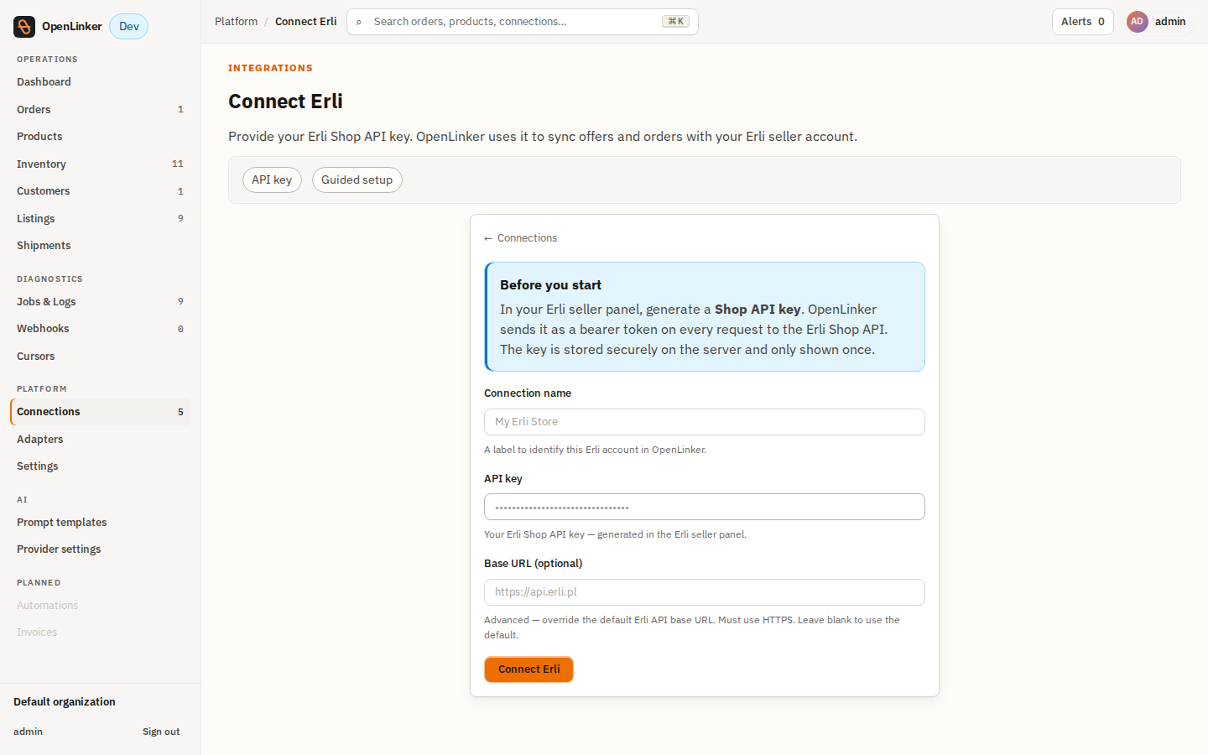Navigate to Listings
Screen dimensions: 1208x755
tap(100, 219)
